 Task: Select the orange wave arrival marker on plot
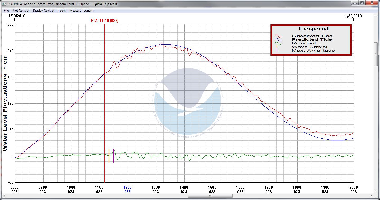point(109,156)
